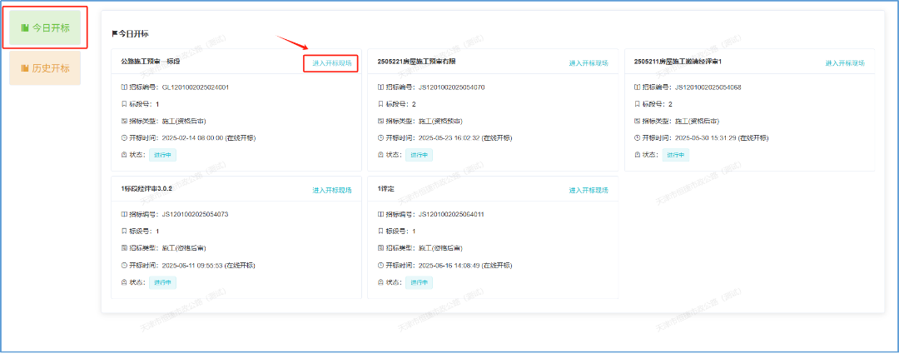This screenshot has width=899, height=354.
Task: Click 施工(资格预审) in the 2505221房屋施工预审有限 card
Action: (440, 121)
